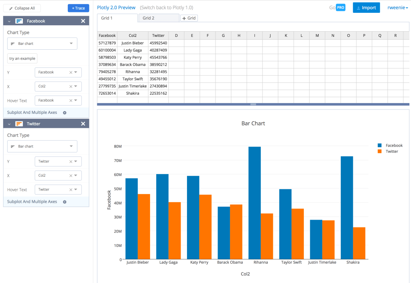411x283 pixels.
Task: Toggle Twitter series in chart legend
Action: (x=388, y=152)
